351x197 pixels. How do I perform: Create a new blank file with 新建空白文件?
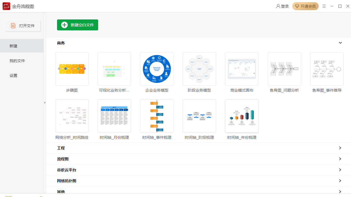click(x=78, y=25)
